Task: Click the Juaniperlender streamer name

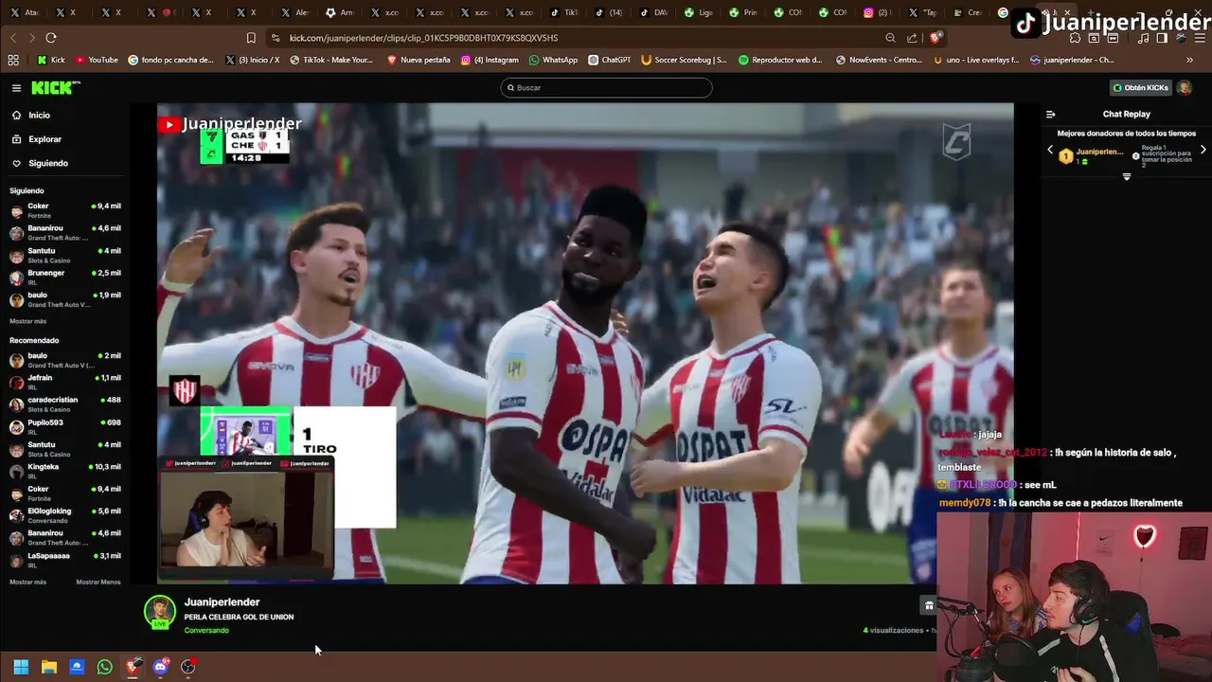Action: point(222,602)
